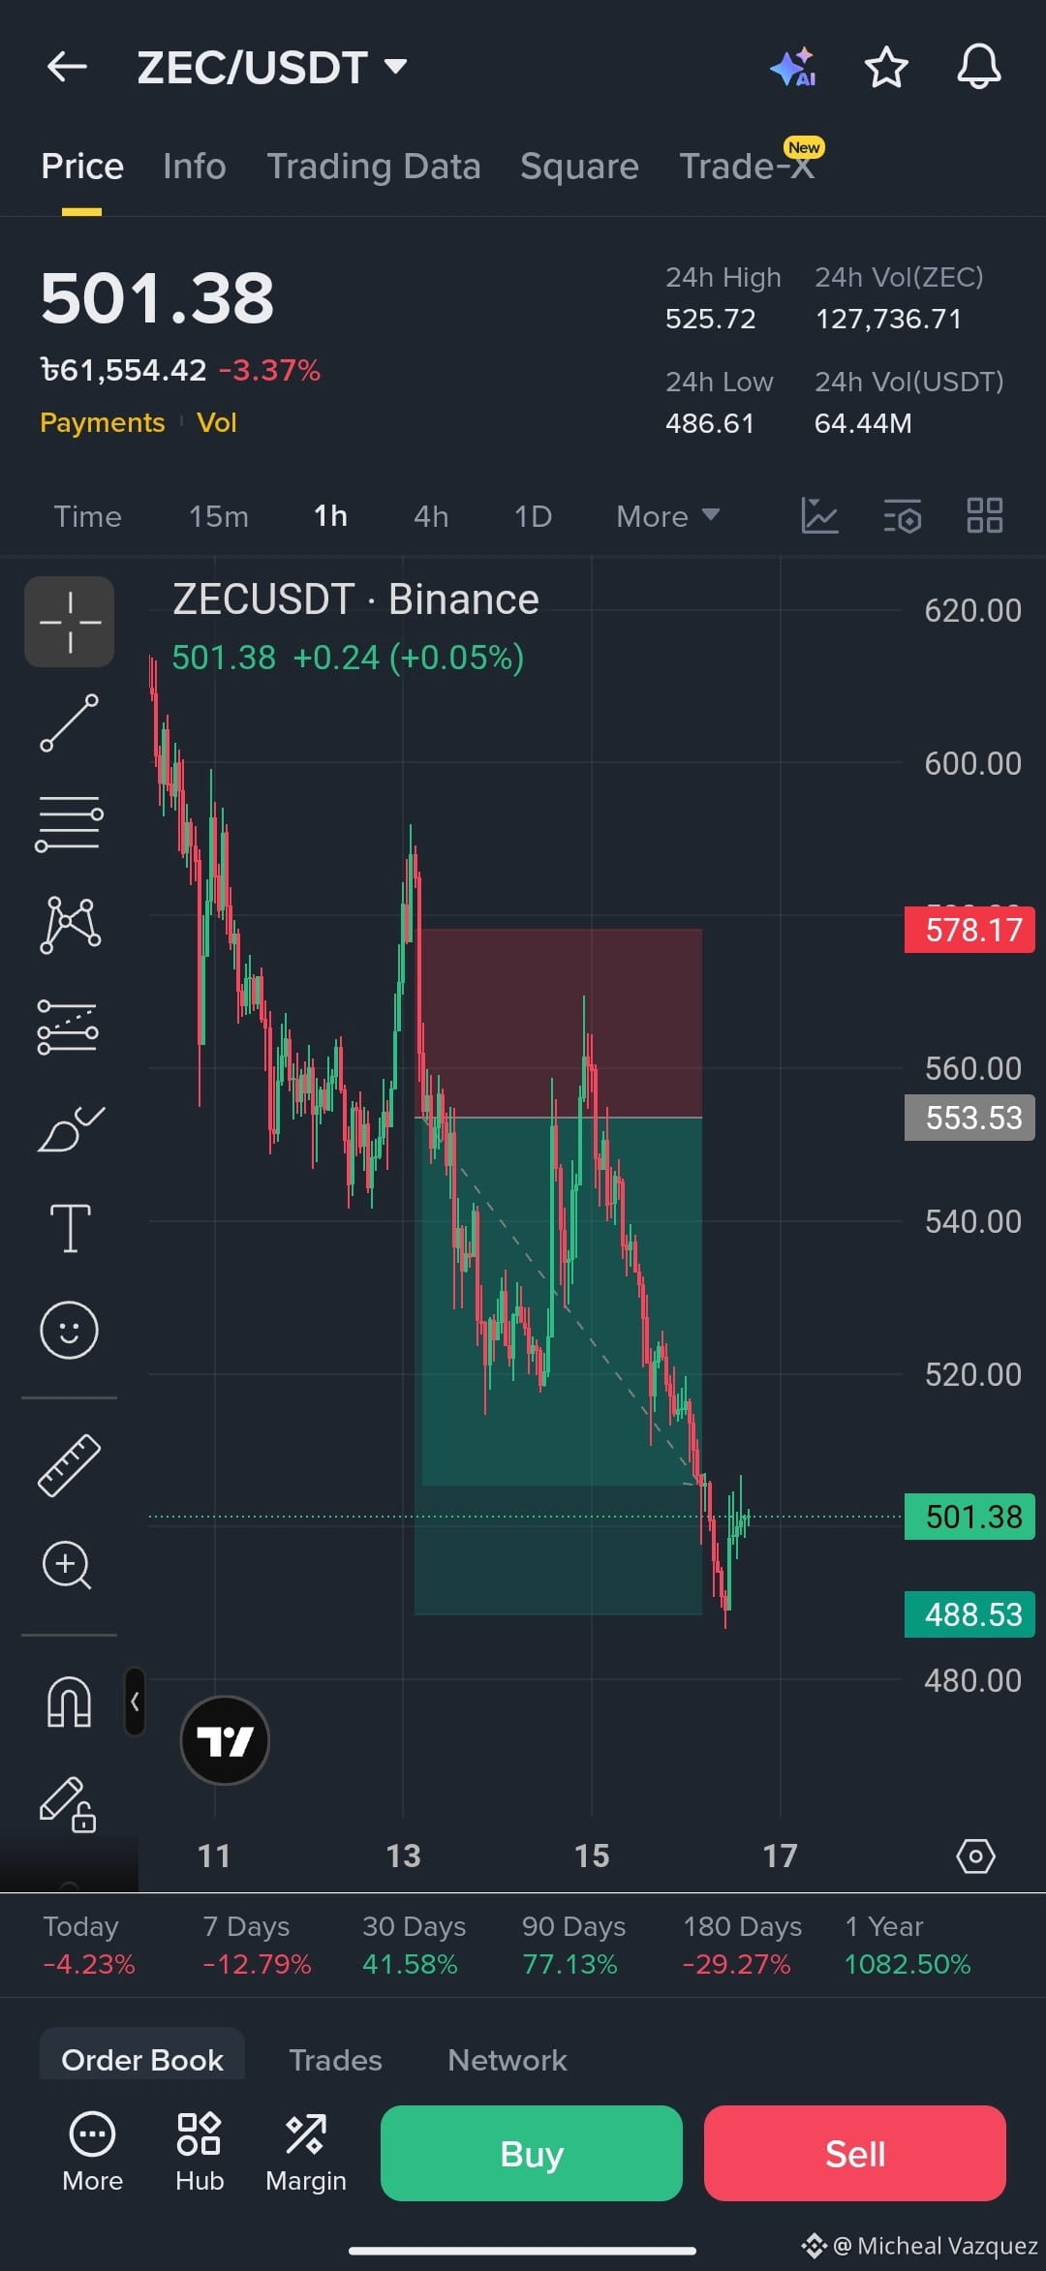Open the Trade-X tab
Viewport: 1046px width, 2271px height.
(747, 167)
